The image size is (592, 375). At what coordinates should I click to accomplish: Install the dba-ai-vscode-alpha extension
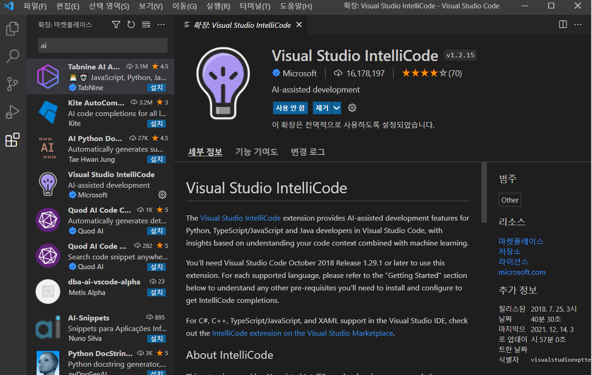tap(156, 292)
